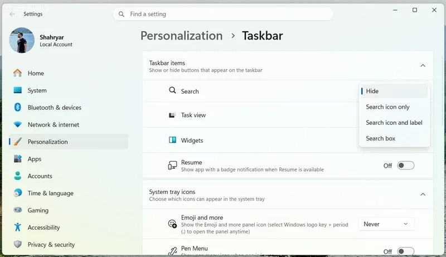Open Gaming settings page
Viewport: 446px width, 257px height.
(68, 210)
